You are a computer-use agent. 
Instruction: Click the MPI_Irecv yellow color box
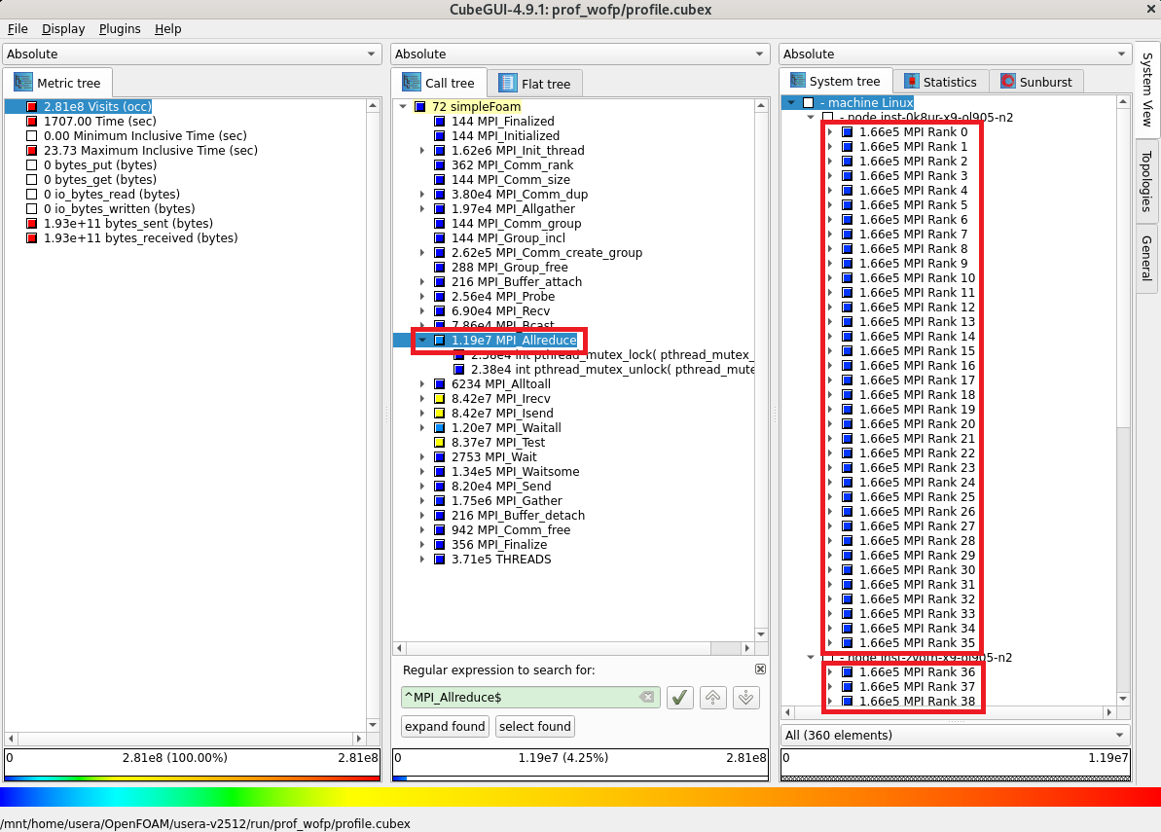(439, 399)
